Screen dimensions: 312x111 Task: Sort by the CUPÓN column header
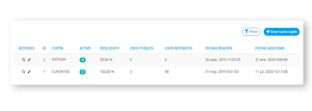[x=58, y=48]
